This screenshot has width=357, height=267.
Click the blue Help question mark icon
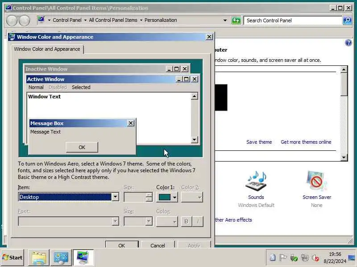(349, 43)
